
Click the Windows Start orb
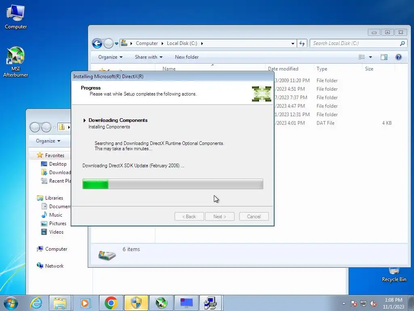[11, 303]
